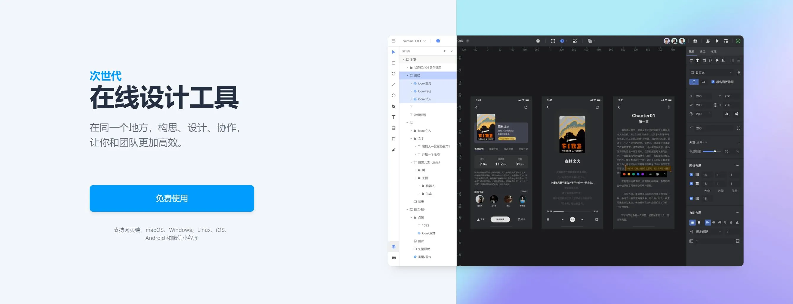The image size is (793, 304).
Task: Uncheck 超出画板隐藏 checkbox
Action: coord(713,82)
